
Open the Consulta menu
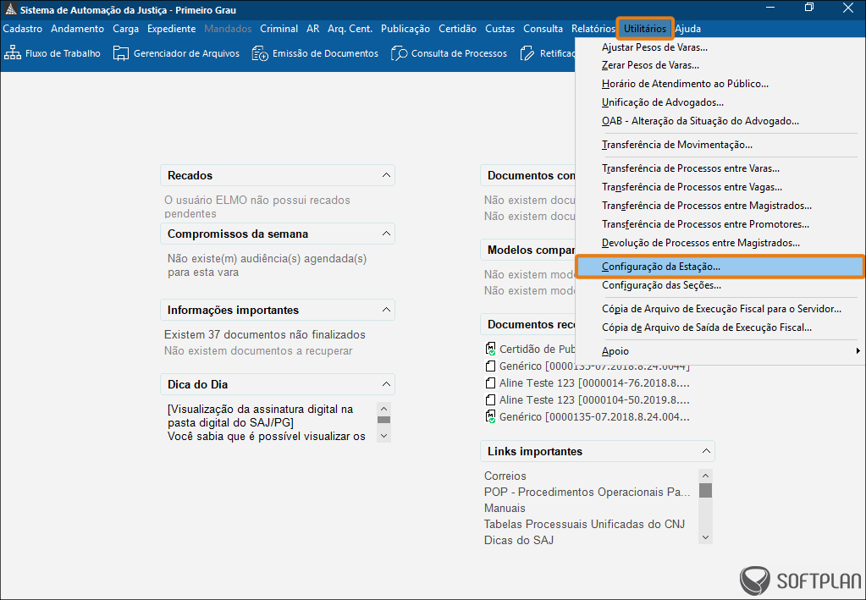(x=543, y=29)
